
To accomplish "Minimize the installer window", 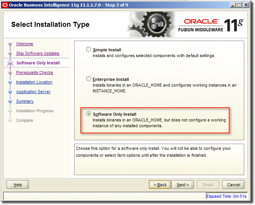I will point(233,5).
